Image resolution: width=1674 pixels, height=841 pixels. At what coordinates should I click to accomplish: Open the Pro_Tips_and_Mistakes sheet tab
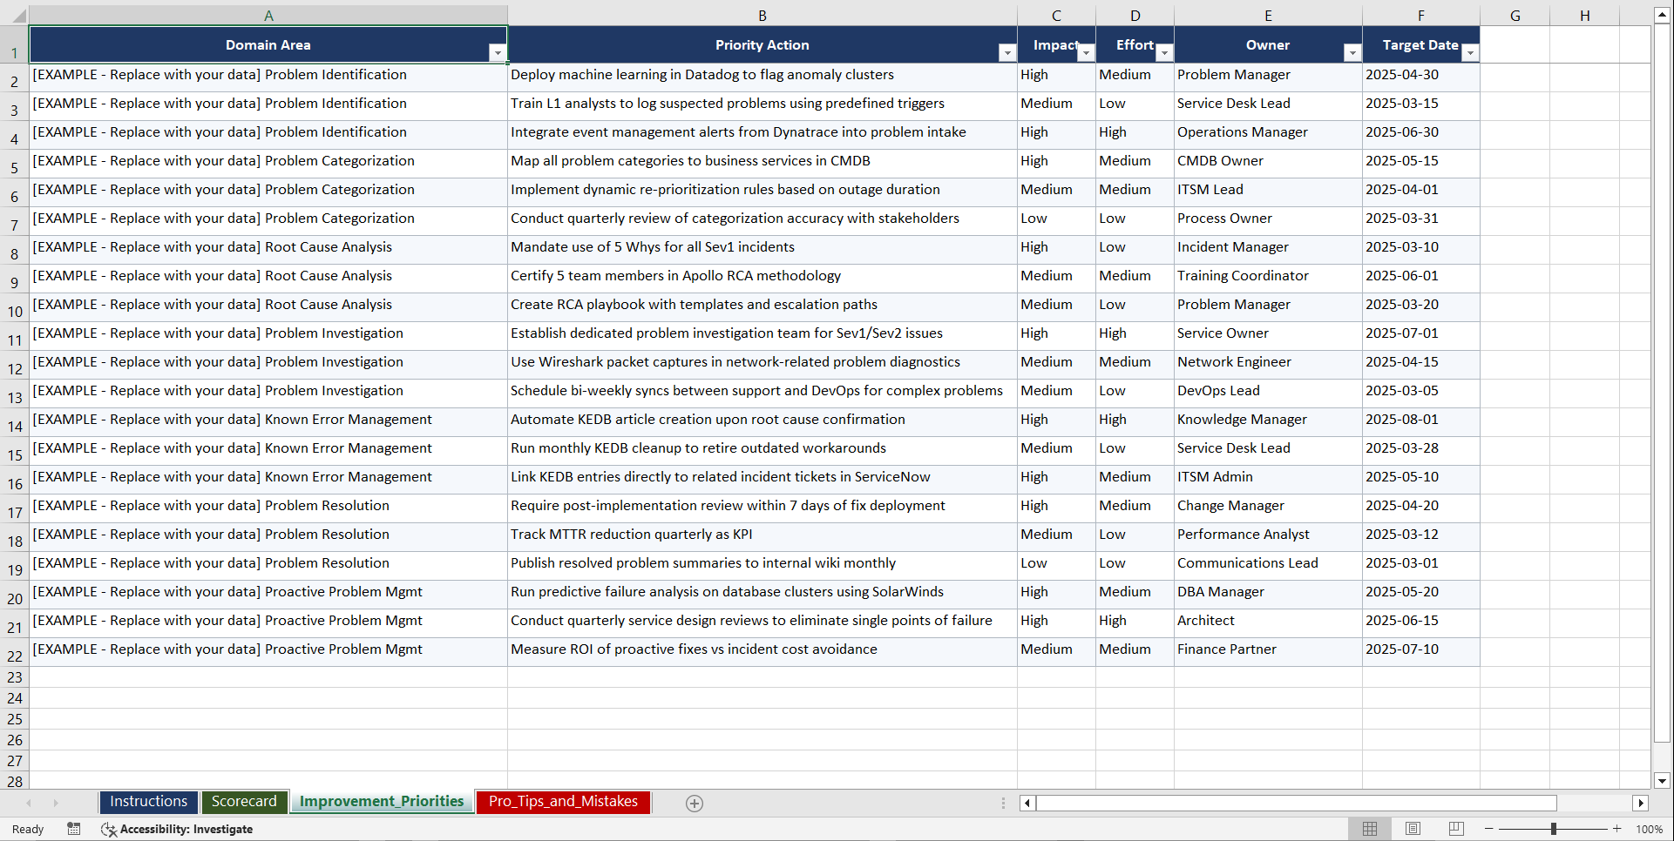pos(563,801)
